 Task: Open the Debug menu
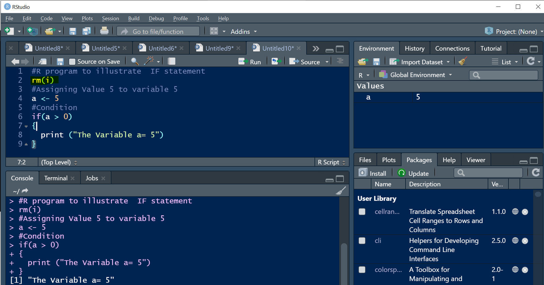pyautogui.click(x=156, y=18)
